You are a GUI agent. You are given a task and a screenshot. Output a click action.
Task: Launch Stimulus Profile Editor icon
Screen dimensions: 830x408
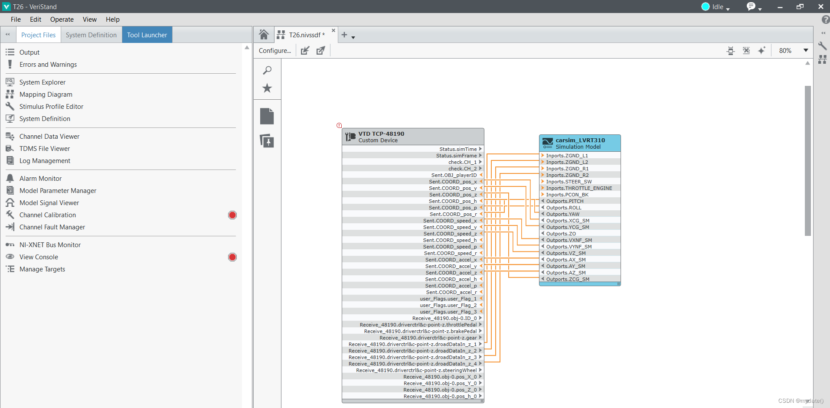10,107
